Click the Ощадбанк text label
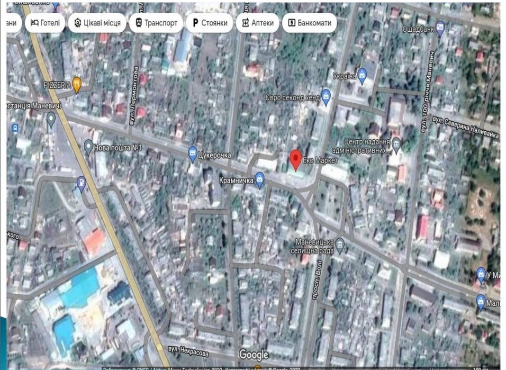This screenshot has width=506, height=370. click(418, 29)
